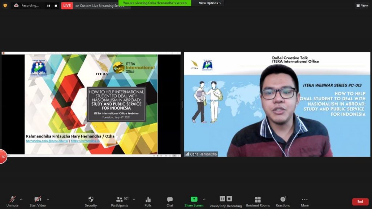Image resolution: width=372 pixels, height=209 pixels.
Task: Click the encryption shield icon at top-left
Action: click(5, 5)
